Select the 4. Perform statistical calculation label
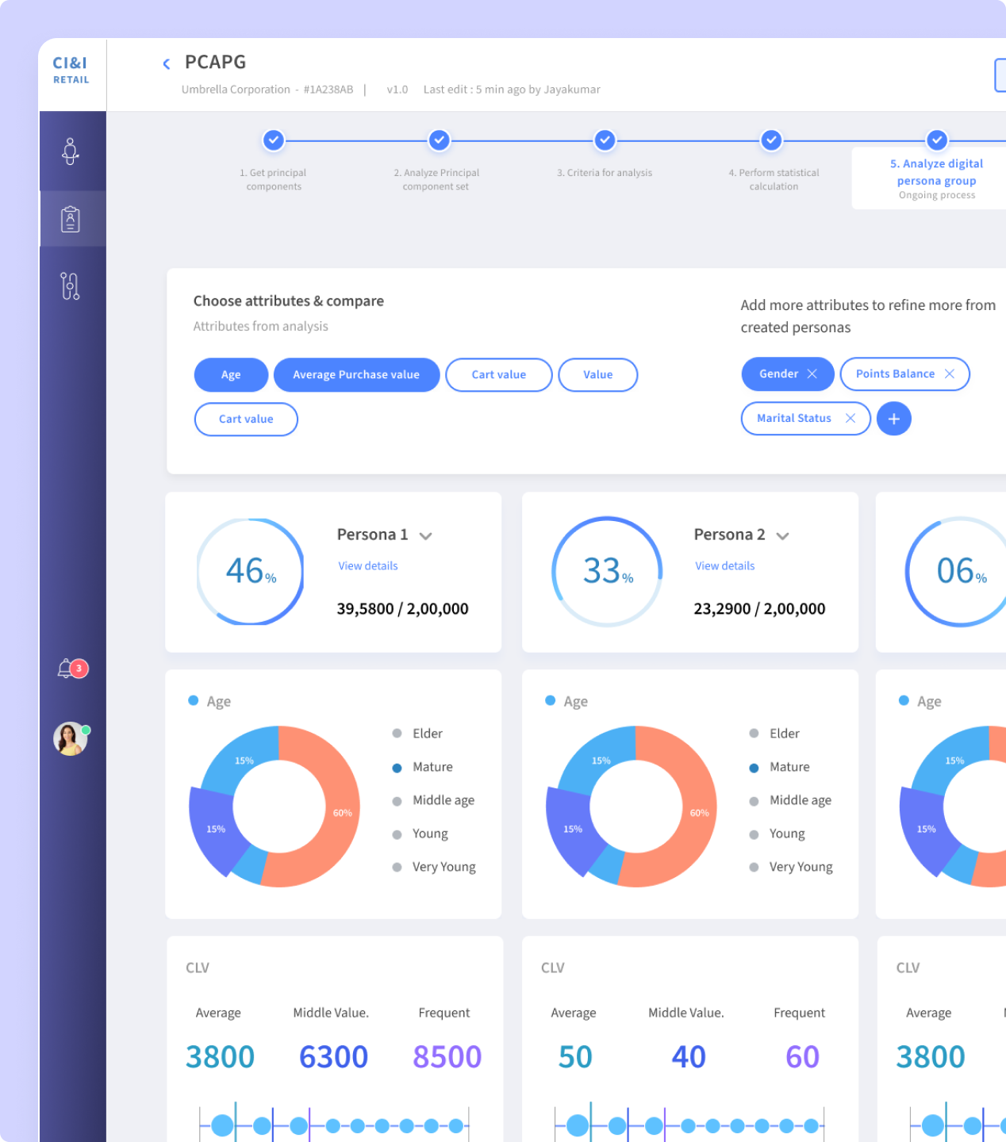 774,179
